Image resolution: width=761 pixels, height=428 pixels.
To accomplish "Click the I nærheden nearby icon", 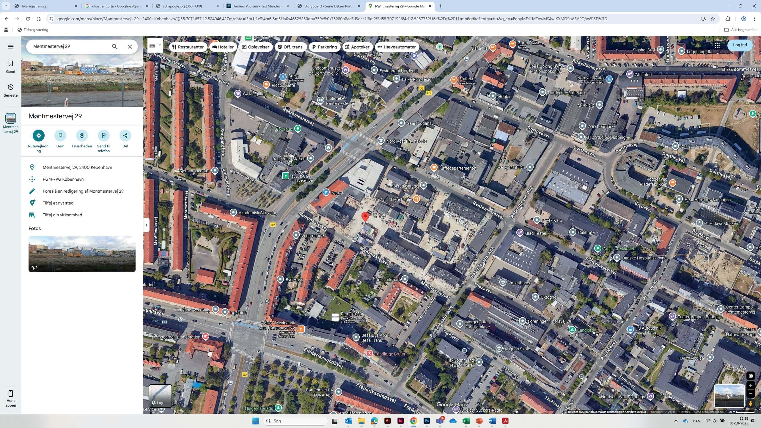I will [82, 136].
